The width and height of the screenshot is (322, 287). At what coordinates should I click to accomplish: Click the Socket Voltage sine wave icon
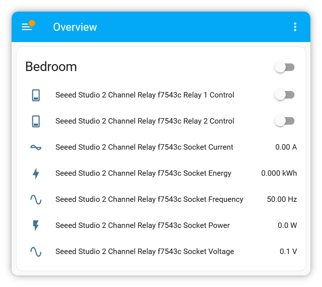click(x=36, y=252)
